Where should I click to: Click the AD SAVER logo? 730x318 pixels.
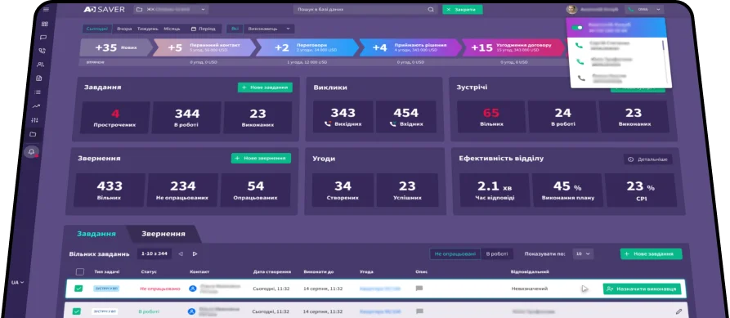click(x=105, y=9)
